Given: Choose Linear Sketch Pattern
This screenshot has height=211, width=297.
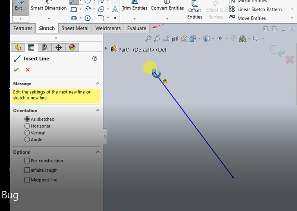Looking at the screenshot, I should [x=255, y=9].
